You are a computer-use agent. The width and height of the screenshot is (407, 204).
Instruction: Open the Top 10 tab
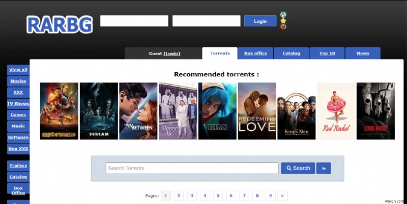(327, 53)
